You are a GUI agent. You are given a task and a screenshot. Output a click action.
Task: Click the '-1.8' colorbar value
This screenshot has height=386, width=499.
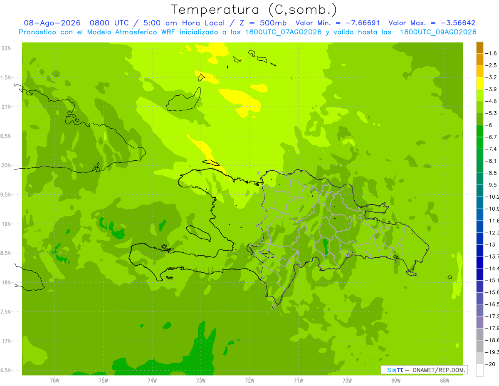point(492,53)
